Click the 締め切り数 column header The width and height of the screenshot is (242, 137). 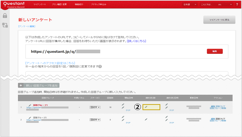point(151,98)
